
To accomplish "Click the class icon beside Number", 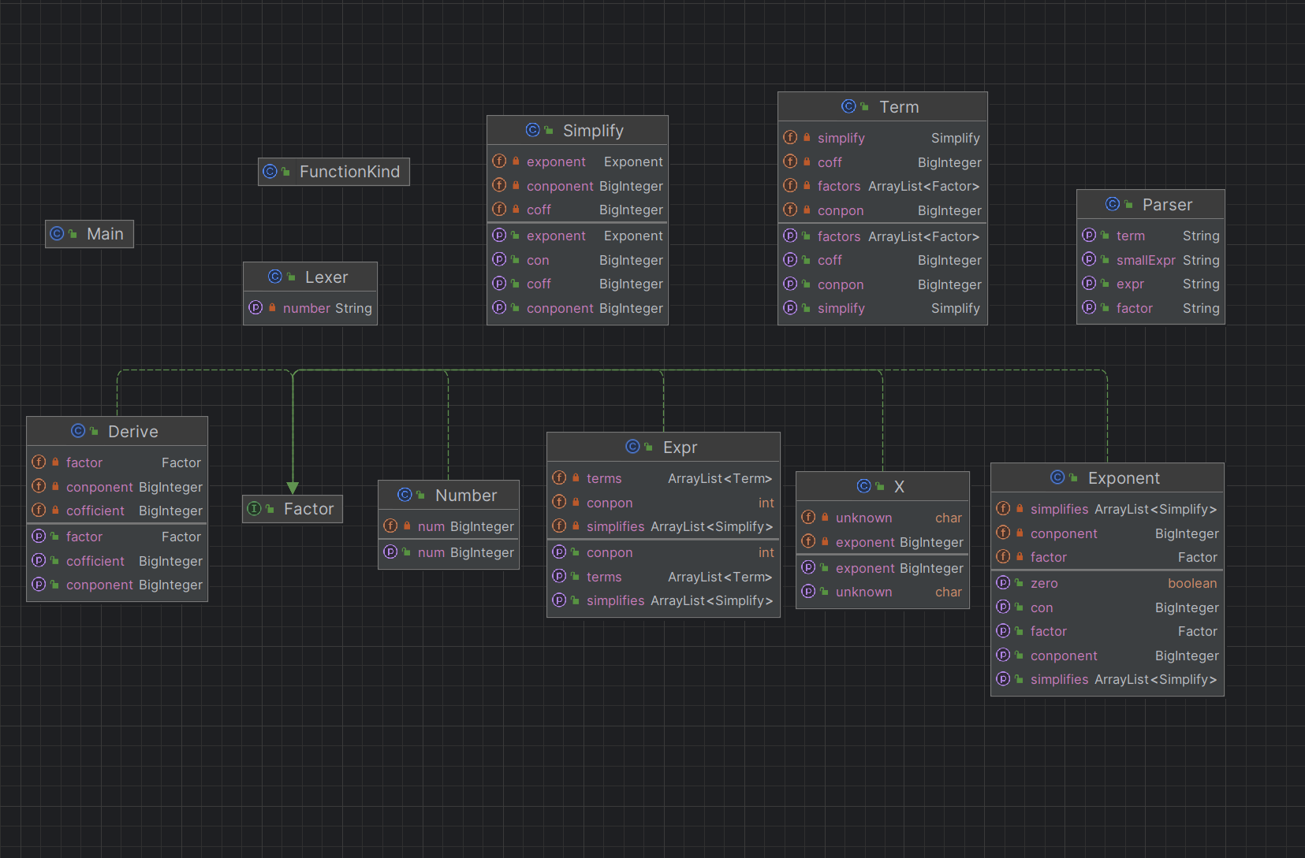I will click(405, 495).
